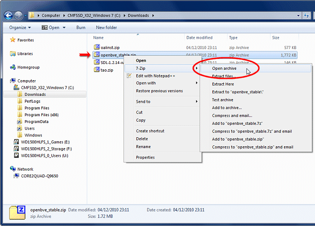Select Computer icon in navigation pane
This screenshot has height=226, width=315.
[x=13, y=81]
